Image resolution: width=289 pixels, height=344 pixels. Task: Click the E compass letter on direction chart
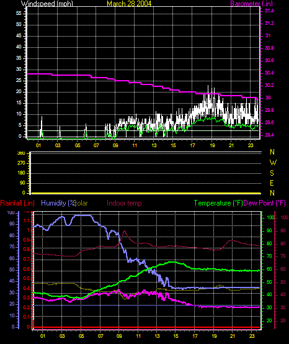272,183
